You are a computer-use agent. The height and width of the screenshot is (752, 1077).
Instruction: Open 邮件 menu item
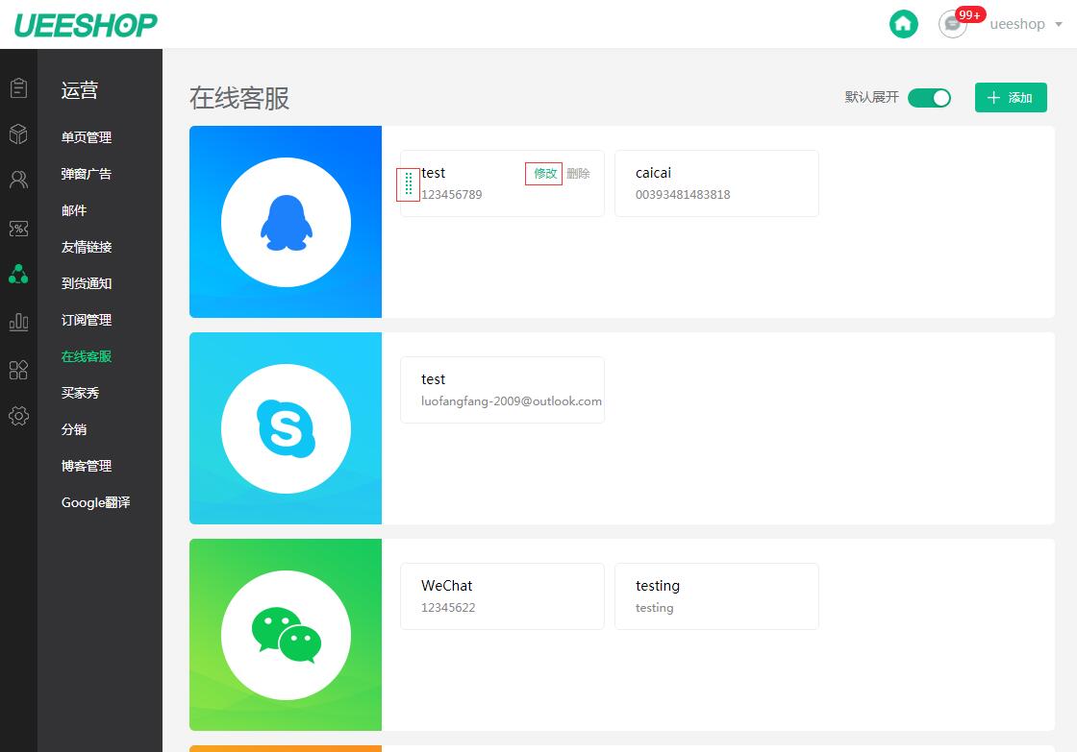74,210
